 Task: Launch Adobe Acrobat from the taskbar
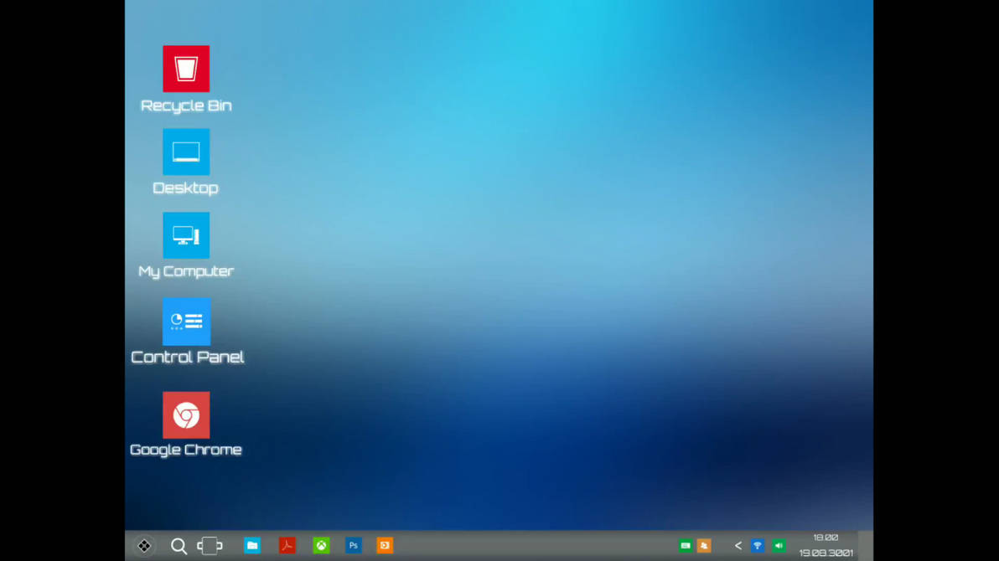[287, 545]
